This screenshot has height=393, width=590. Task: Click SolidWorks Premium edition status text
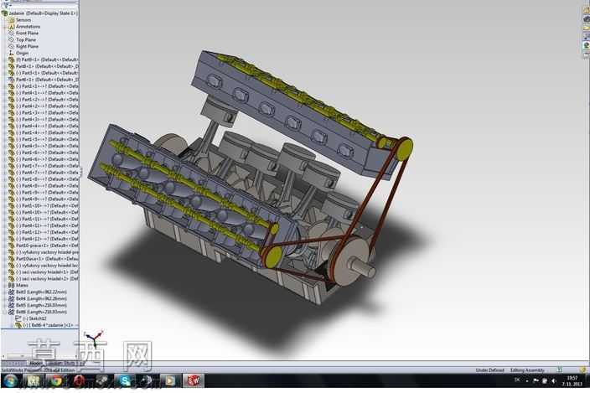(x=38, y=370)
